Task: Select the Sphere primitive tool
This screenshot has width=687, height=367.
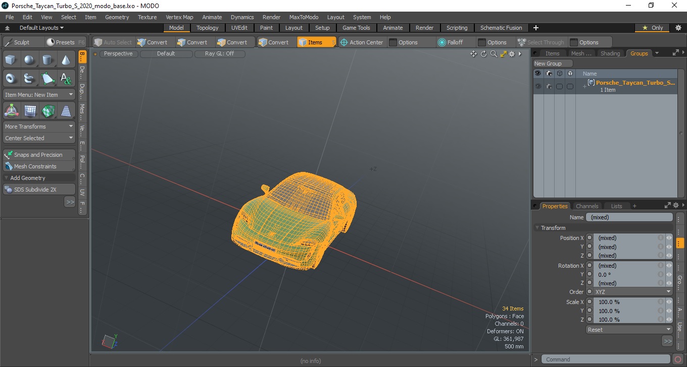Action: (29, 60)
